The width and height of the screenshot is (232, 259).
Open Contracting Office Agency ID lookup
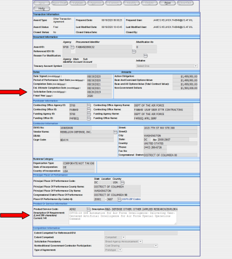click(x=89, y=105)
